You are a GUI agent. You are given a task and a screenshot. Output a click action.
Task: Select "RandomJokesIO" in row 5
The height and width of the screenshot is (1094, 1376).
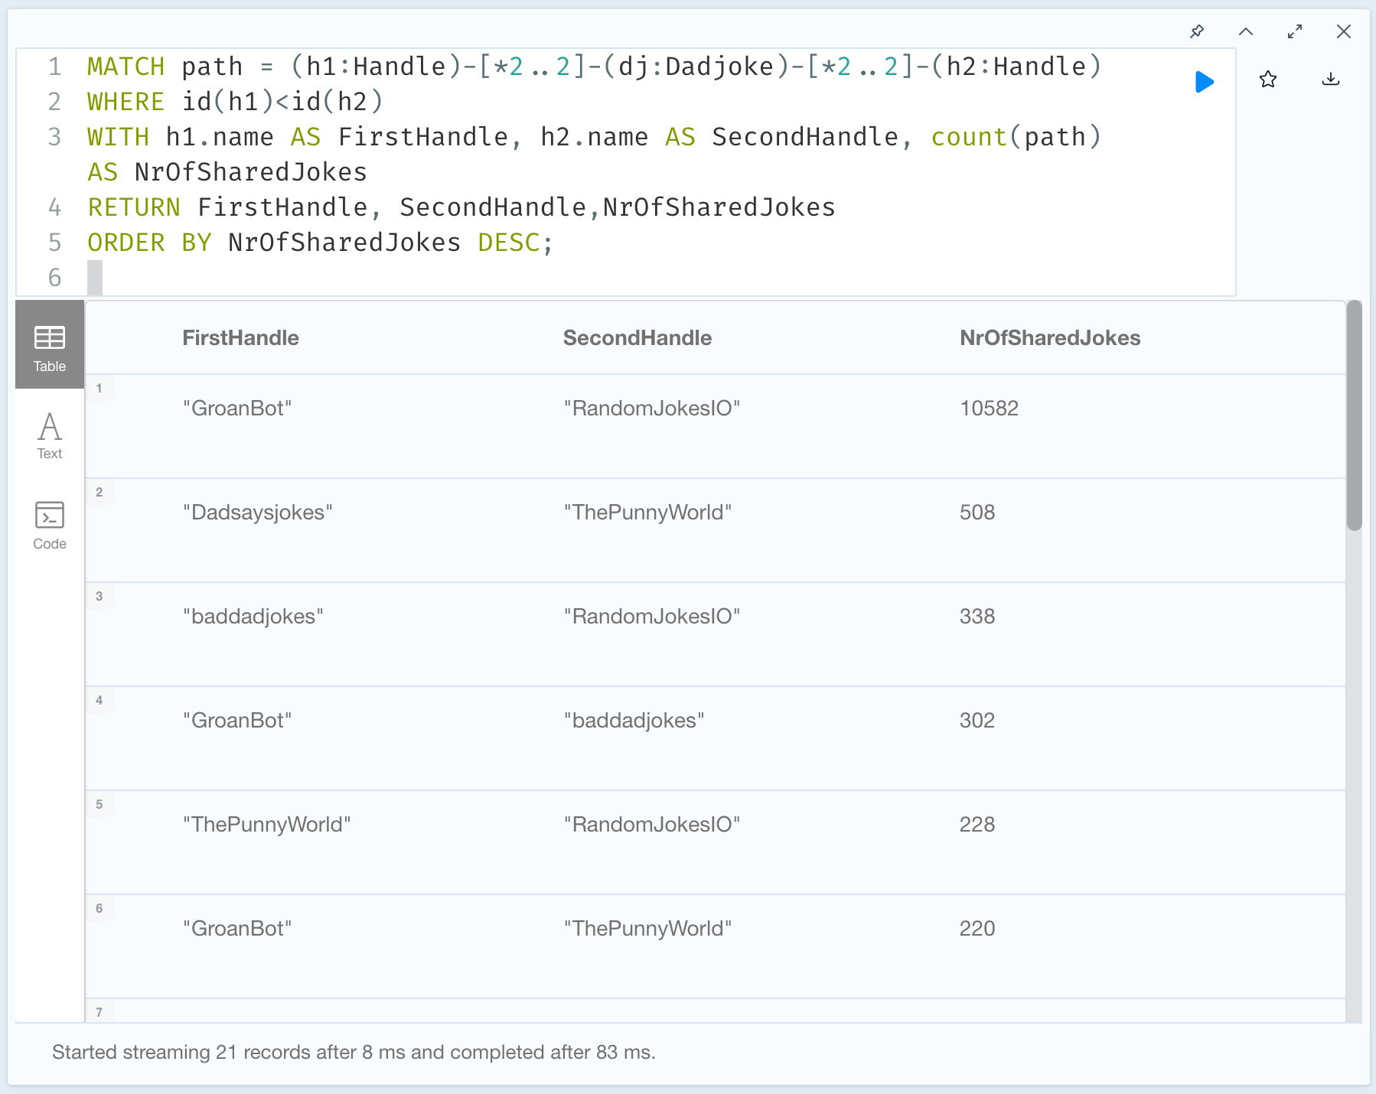652,825
